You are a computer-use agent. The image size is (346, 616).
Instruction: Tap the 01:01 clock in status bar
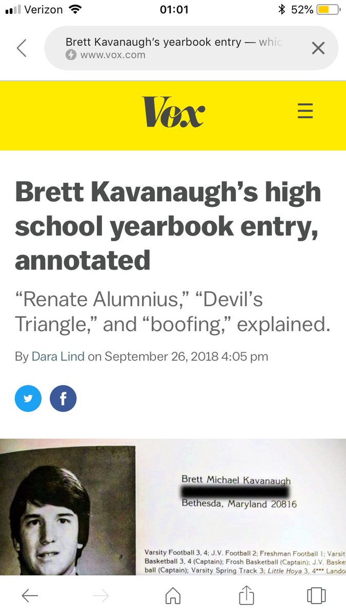pos(174,9)
